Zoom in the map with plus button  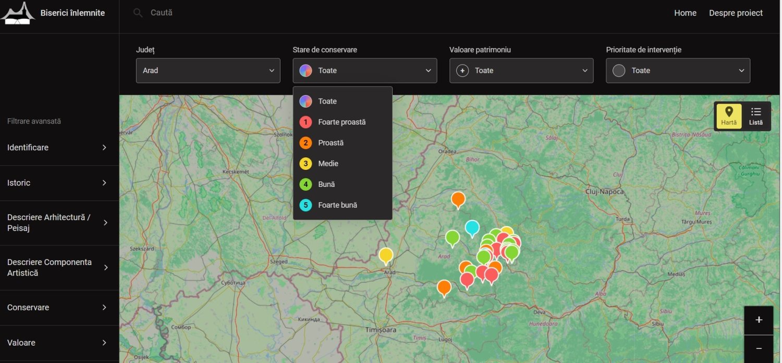point(759,320)
